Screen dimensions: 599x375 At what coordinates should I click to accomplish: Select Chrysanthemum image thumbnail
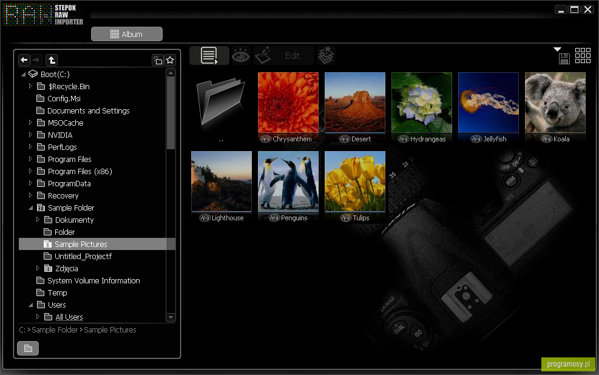click(x=288, y=103)
